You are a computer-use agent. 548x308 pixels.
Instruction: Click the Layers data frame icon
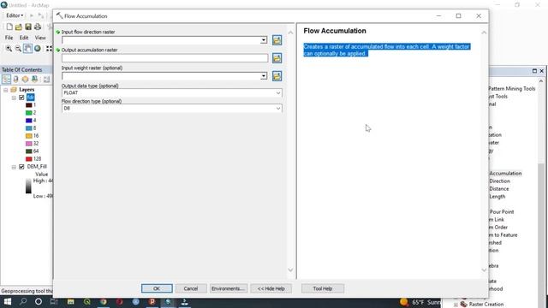click(x=14, y=90)
